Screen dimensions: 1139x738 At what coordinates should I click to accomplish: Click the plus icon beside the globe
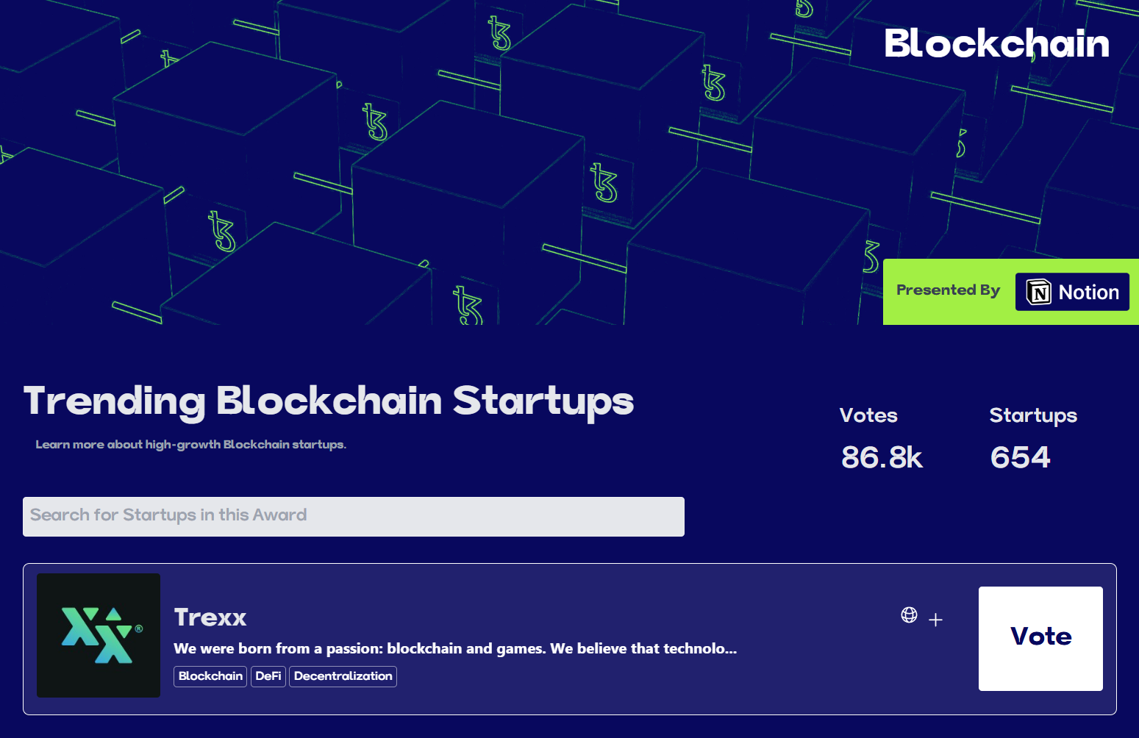(935, 620)
